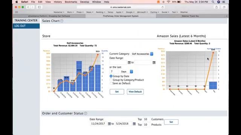Click the last 7 number field

click(x=114, y=72)
